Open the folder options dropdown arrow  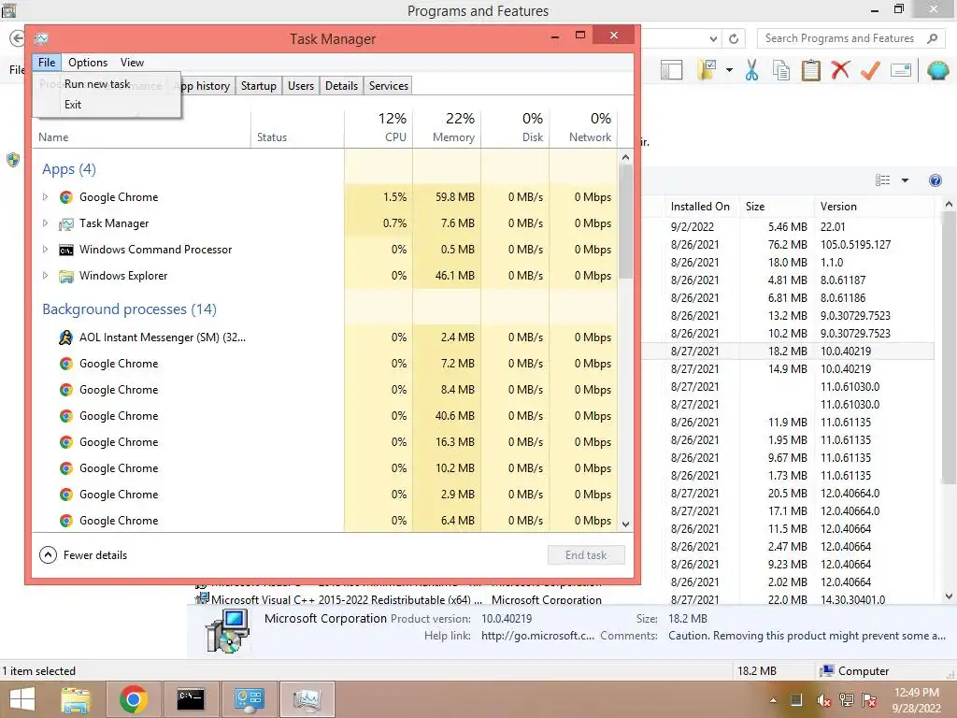click(x=729, y=70)
